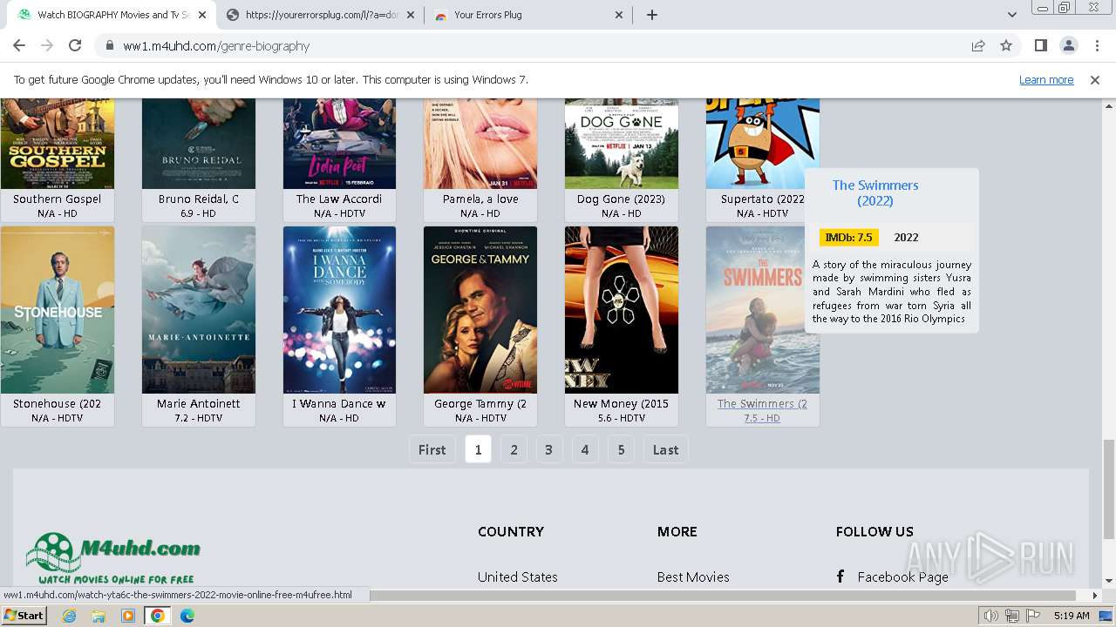
Task: Open the Windows Start menu
Action: point(24,616)
